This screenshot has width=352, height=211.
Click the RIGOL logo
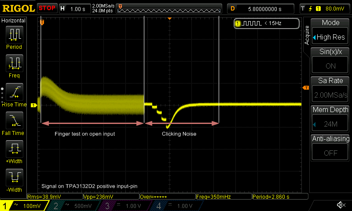[x=18, y=8]
